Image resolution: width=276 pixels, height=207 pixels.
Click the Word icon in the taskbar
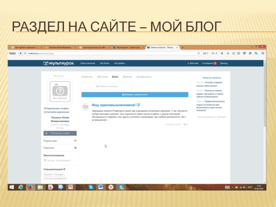[x=101, y=187]
